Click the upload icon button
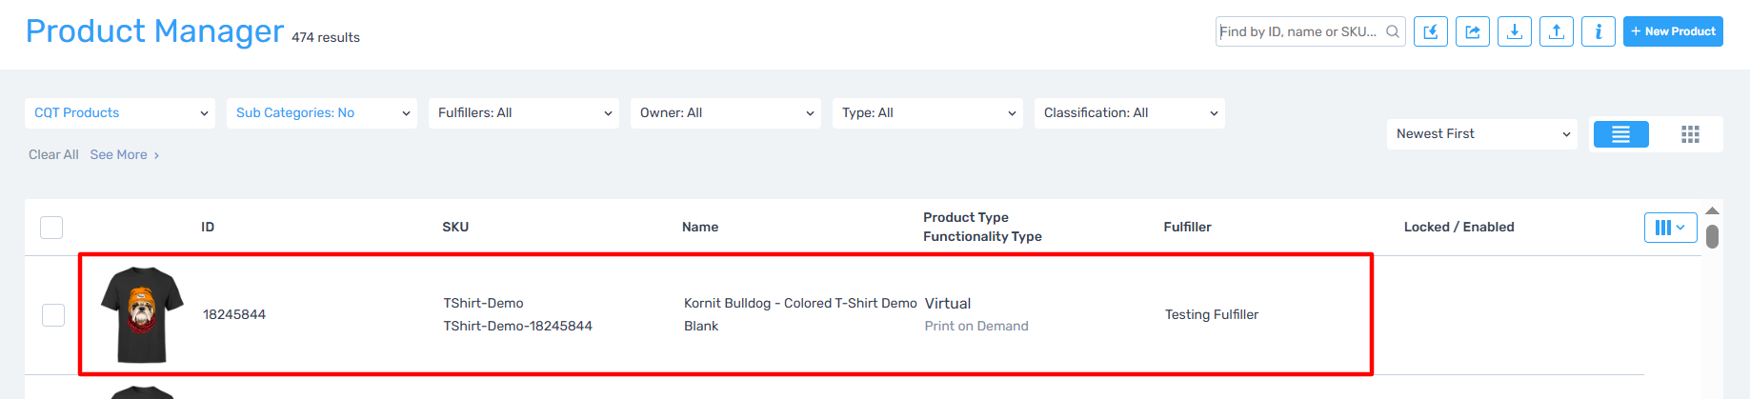Viewport: 1750px width, 399px height. 1556,31
